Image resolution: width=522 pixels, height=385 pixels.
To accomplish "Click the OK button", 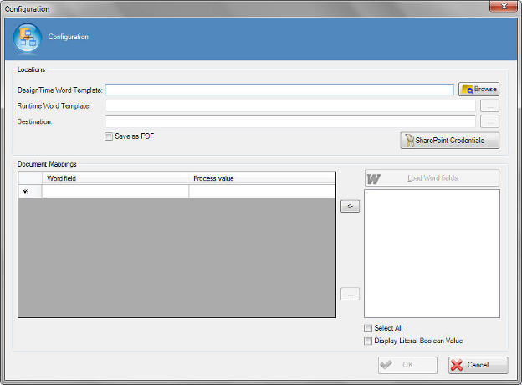I will pos(407,365).
